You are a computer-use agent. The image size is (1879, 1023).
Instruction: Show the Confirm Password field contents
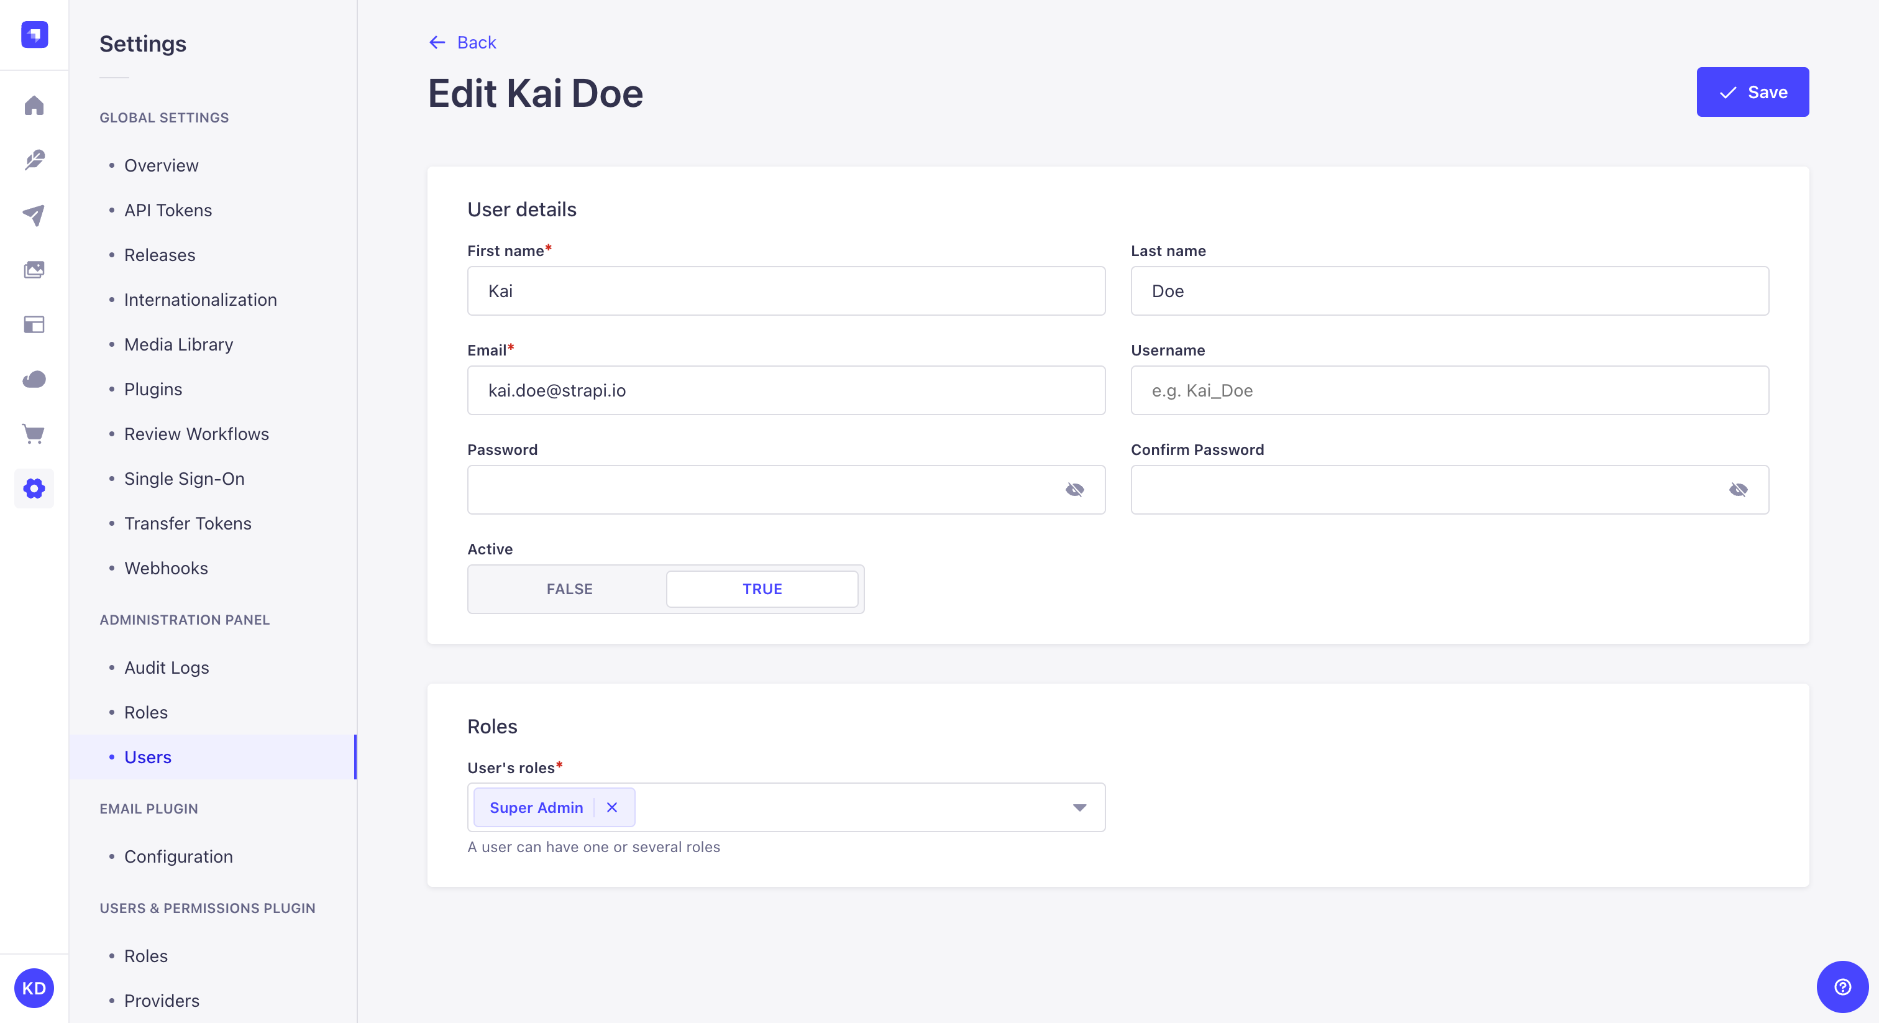(x=1738, y=490)
